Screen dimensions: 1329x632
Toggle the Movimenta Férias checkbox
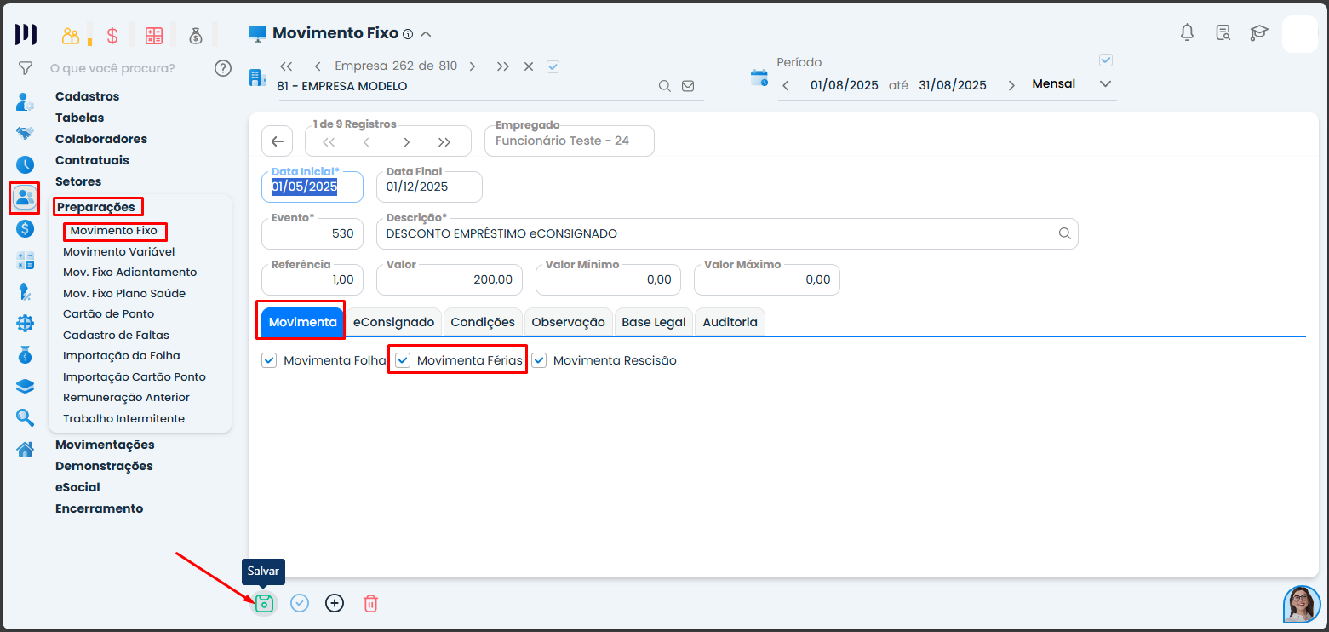coord(404,360)
